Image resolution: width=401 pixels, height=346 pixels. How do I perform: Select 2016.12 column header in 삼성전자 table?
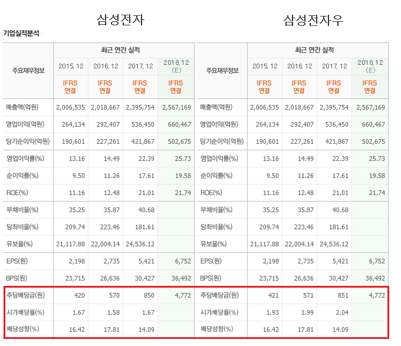[106, 66]
